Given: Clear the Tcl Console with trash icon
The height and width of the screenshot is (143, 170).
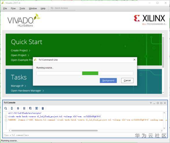Looking at the screenshot, I should (x=43, y=108).
